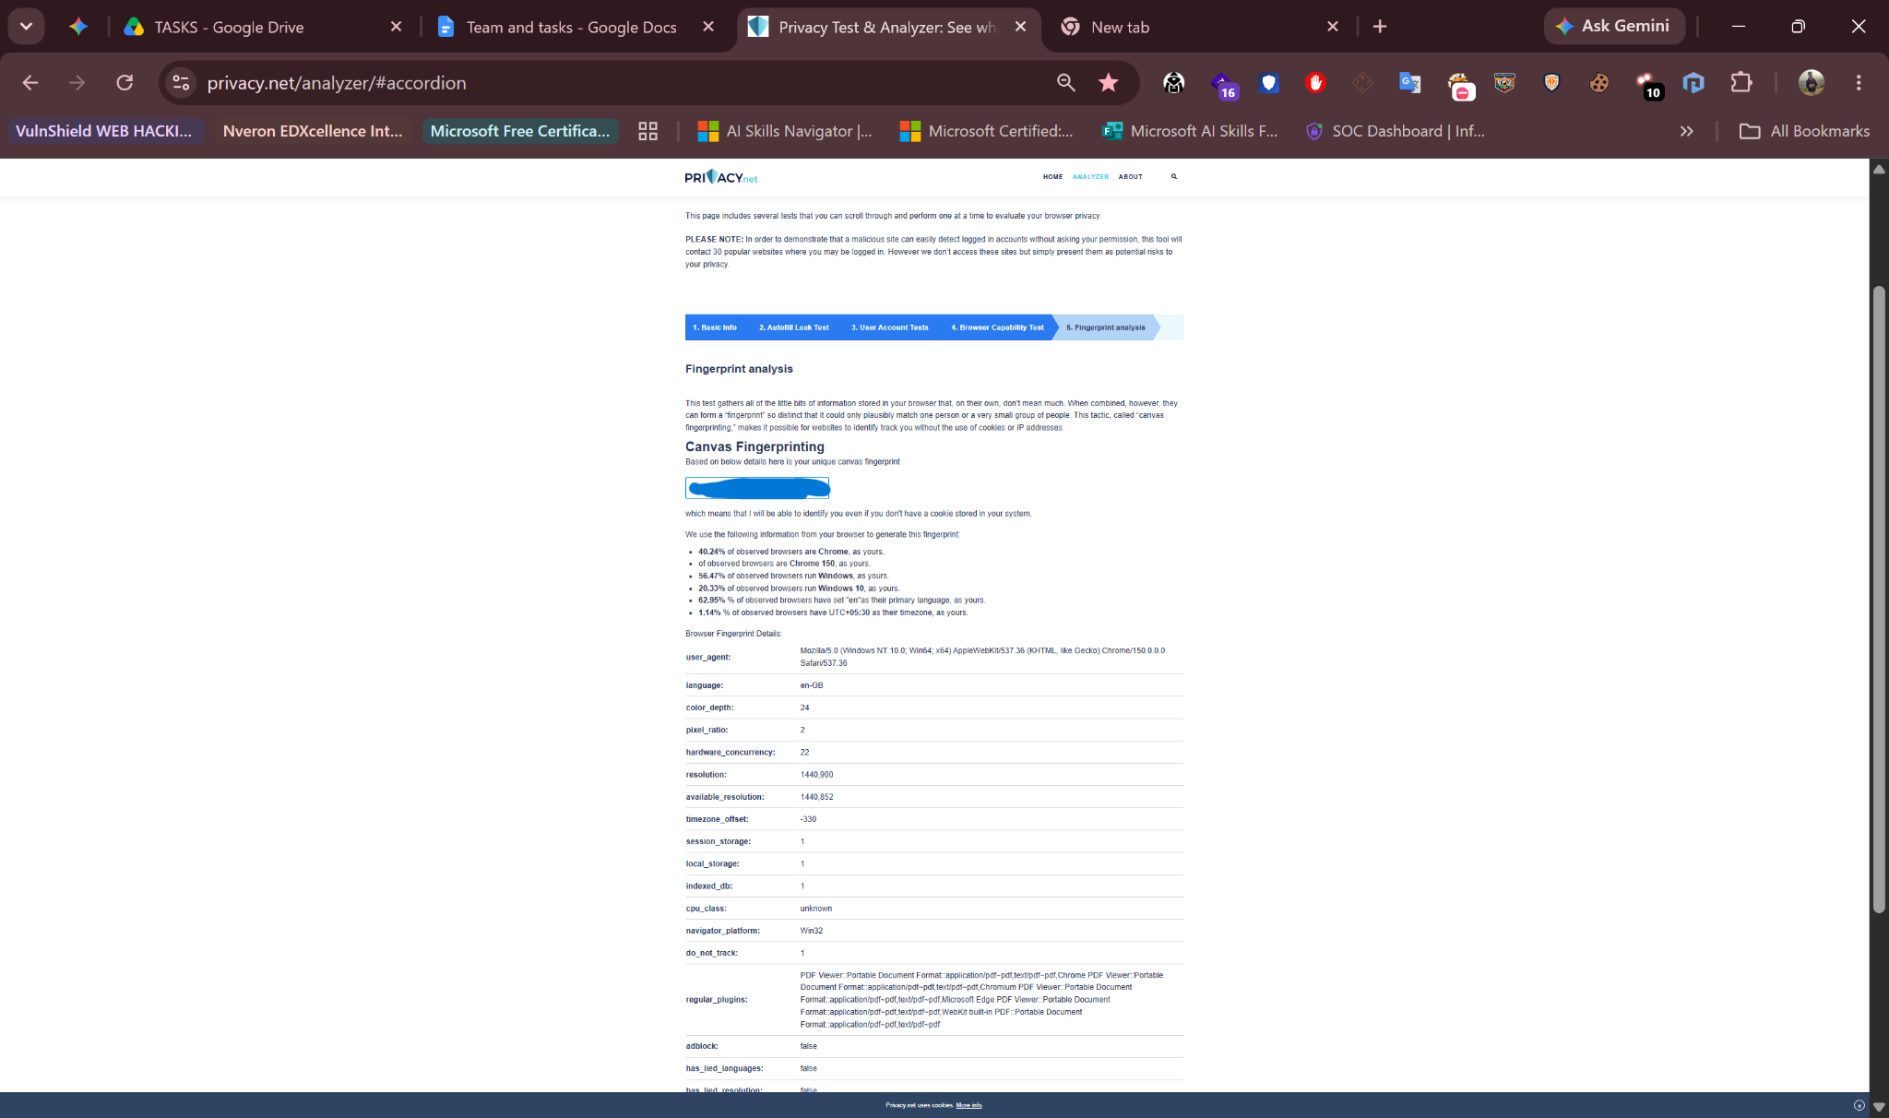Open the extension icon with red minus badge
The width and height of the screenshot is (1889, 1118).
pos(1459,85)
